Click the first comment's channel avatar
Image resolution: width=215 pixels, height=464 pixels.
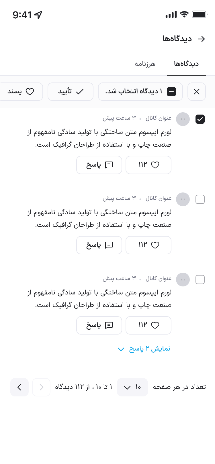[x=183, y=119]
